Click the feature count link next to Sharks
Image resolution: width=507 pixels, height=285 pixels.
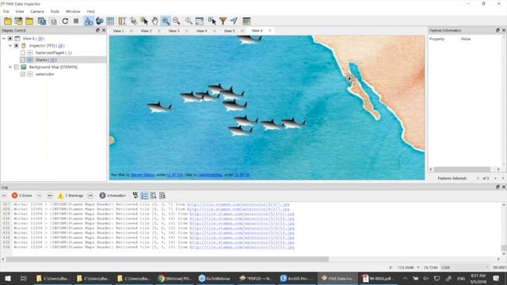click(52, 60)
